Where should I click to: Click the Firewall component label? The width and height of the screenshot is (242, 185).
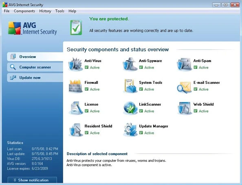coord(91,83)
